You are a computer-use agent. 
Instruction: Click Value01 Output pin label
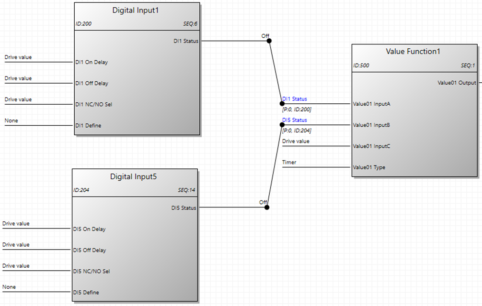click(x=457, y=83)
